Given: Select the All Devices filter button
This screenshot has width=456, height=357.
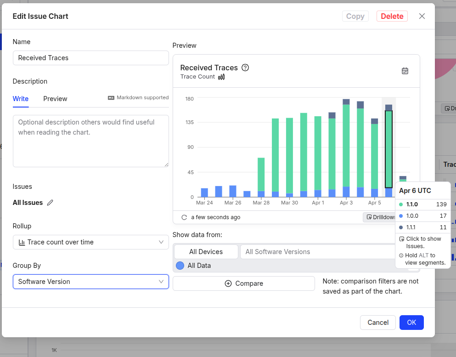Looking at the screenshot, I should click(206, 252).
